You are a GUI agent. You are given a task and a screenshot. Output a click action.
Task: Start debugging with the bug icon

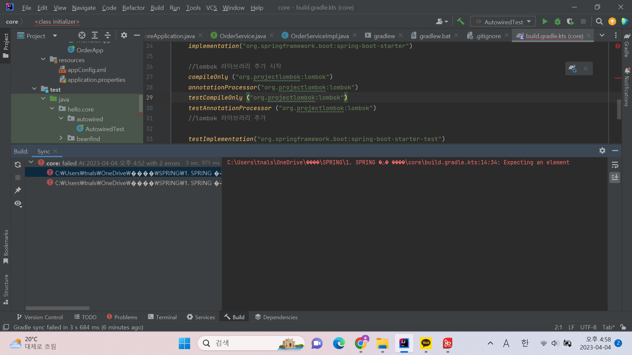click(558, 22)
